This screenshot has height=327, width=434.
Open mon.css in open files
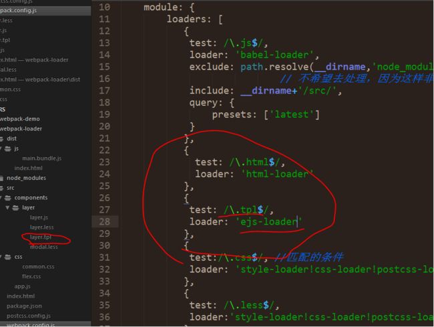[10, 90]
